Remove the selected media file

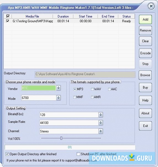[x=145, y=30]
